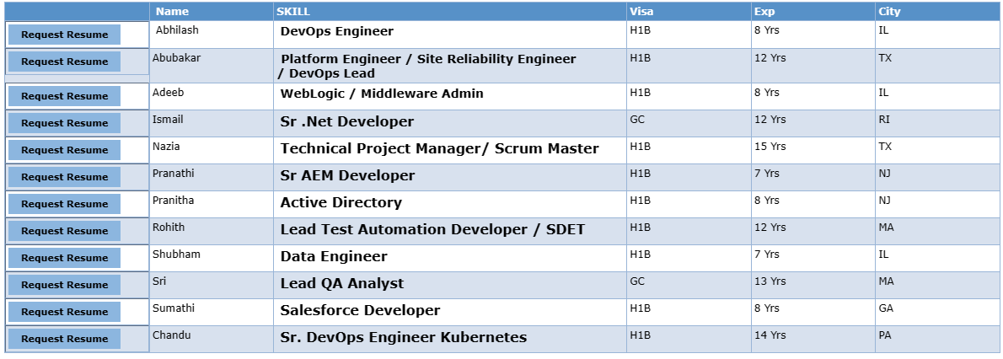Request resume for Sri, Lead QA Analyst
Screen dimensions: 1003x359
64,285
